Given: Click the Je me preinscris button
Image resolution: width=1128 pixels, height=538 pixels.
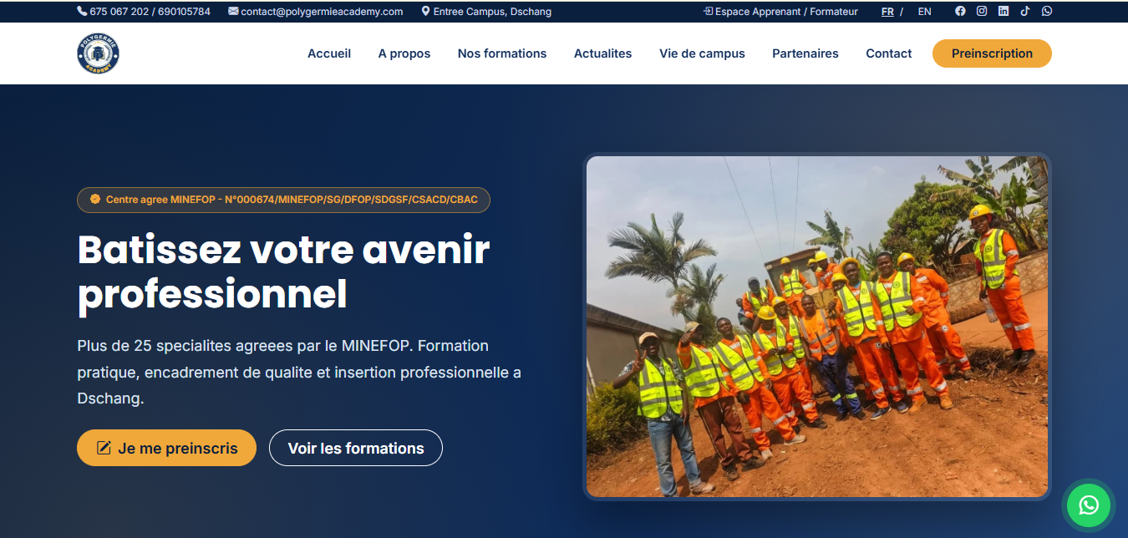Looking at the screenshot, I should click(166, 448).
